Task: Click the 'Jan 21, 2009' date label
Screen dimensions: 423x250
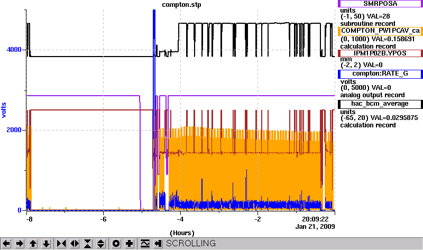Action: (315, 227)
